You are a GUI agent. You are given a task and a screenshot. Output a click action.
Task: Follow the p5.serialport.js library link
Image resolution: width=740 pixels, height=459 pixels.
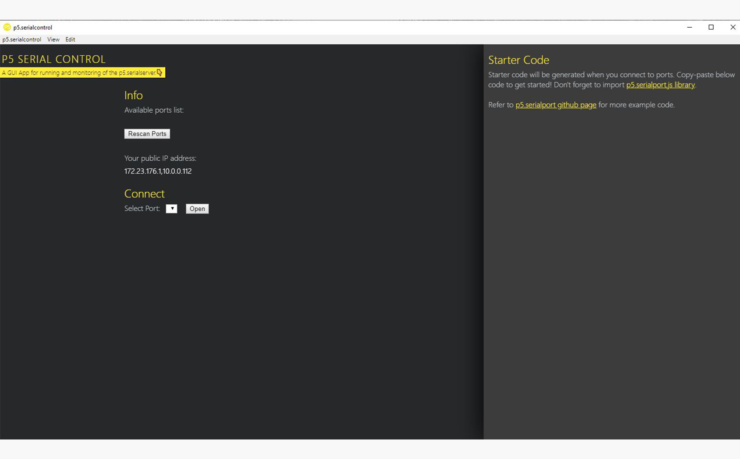(x=660, y=85)
